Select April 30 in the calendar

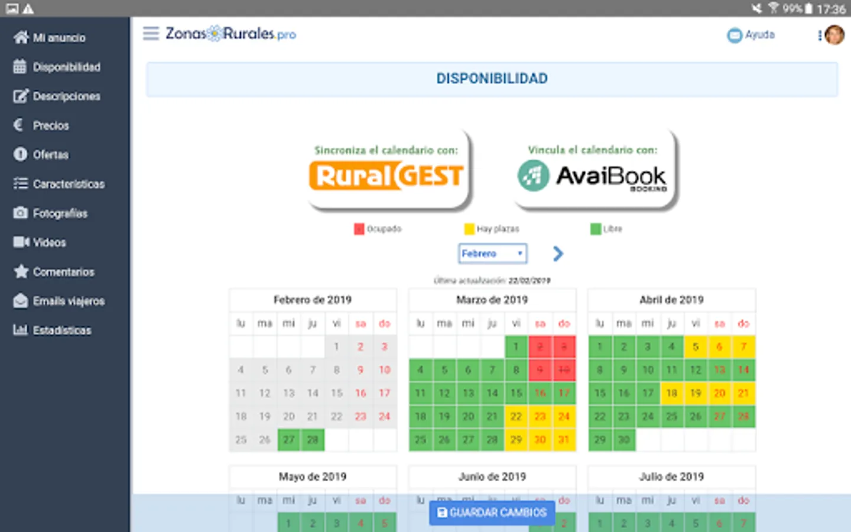coord(624,440)
